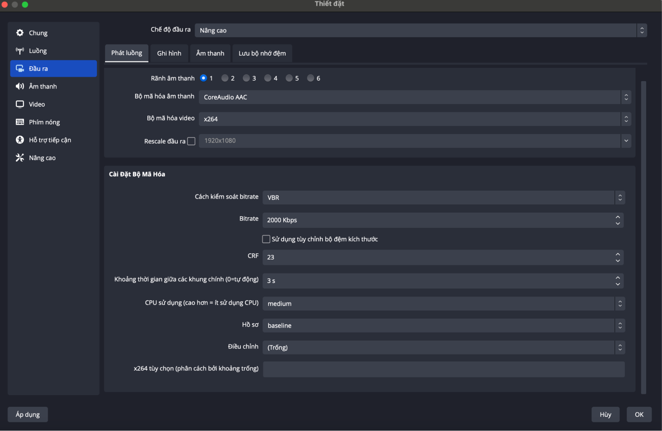
Task: Select Đầu ra in the sidebar
Action: click(x=53, y=69)
